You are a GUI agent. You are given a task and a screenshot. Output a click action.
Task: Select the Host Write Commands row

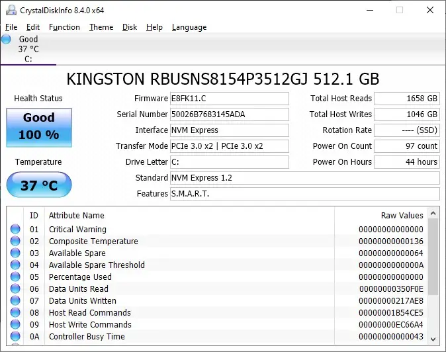point(217,325)
